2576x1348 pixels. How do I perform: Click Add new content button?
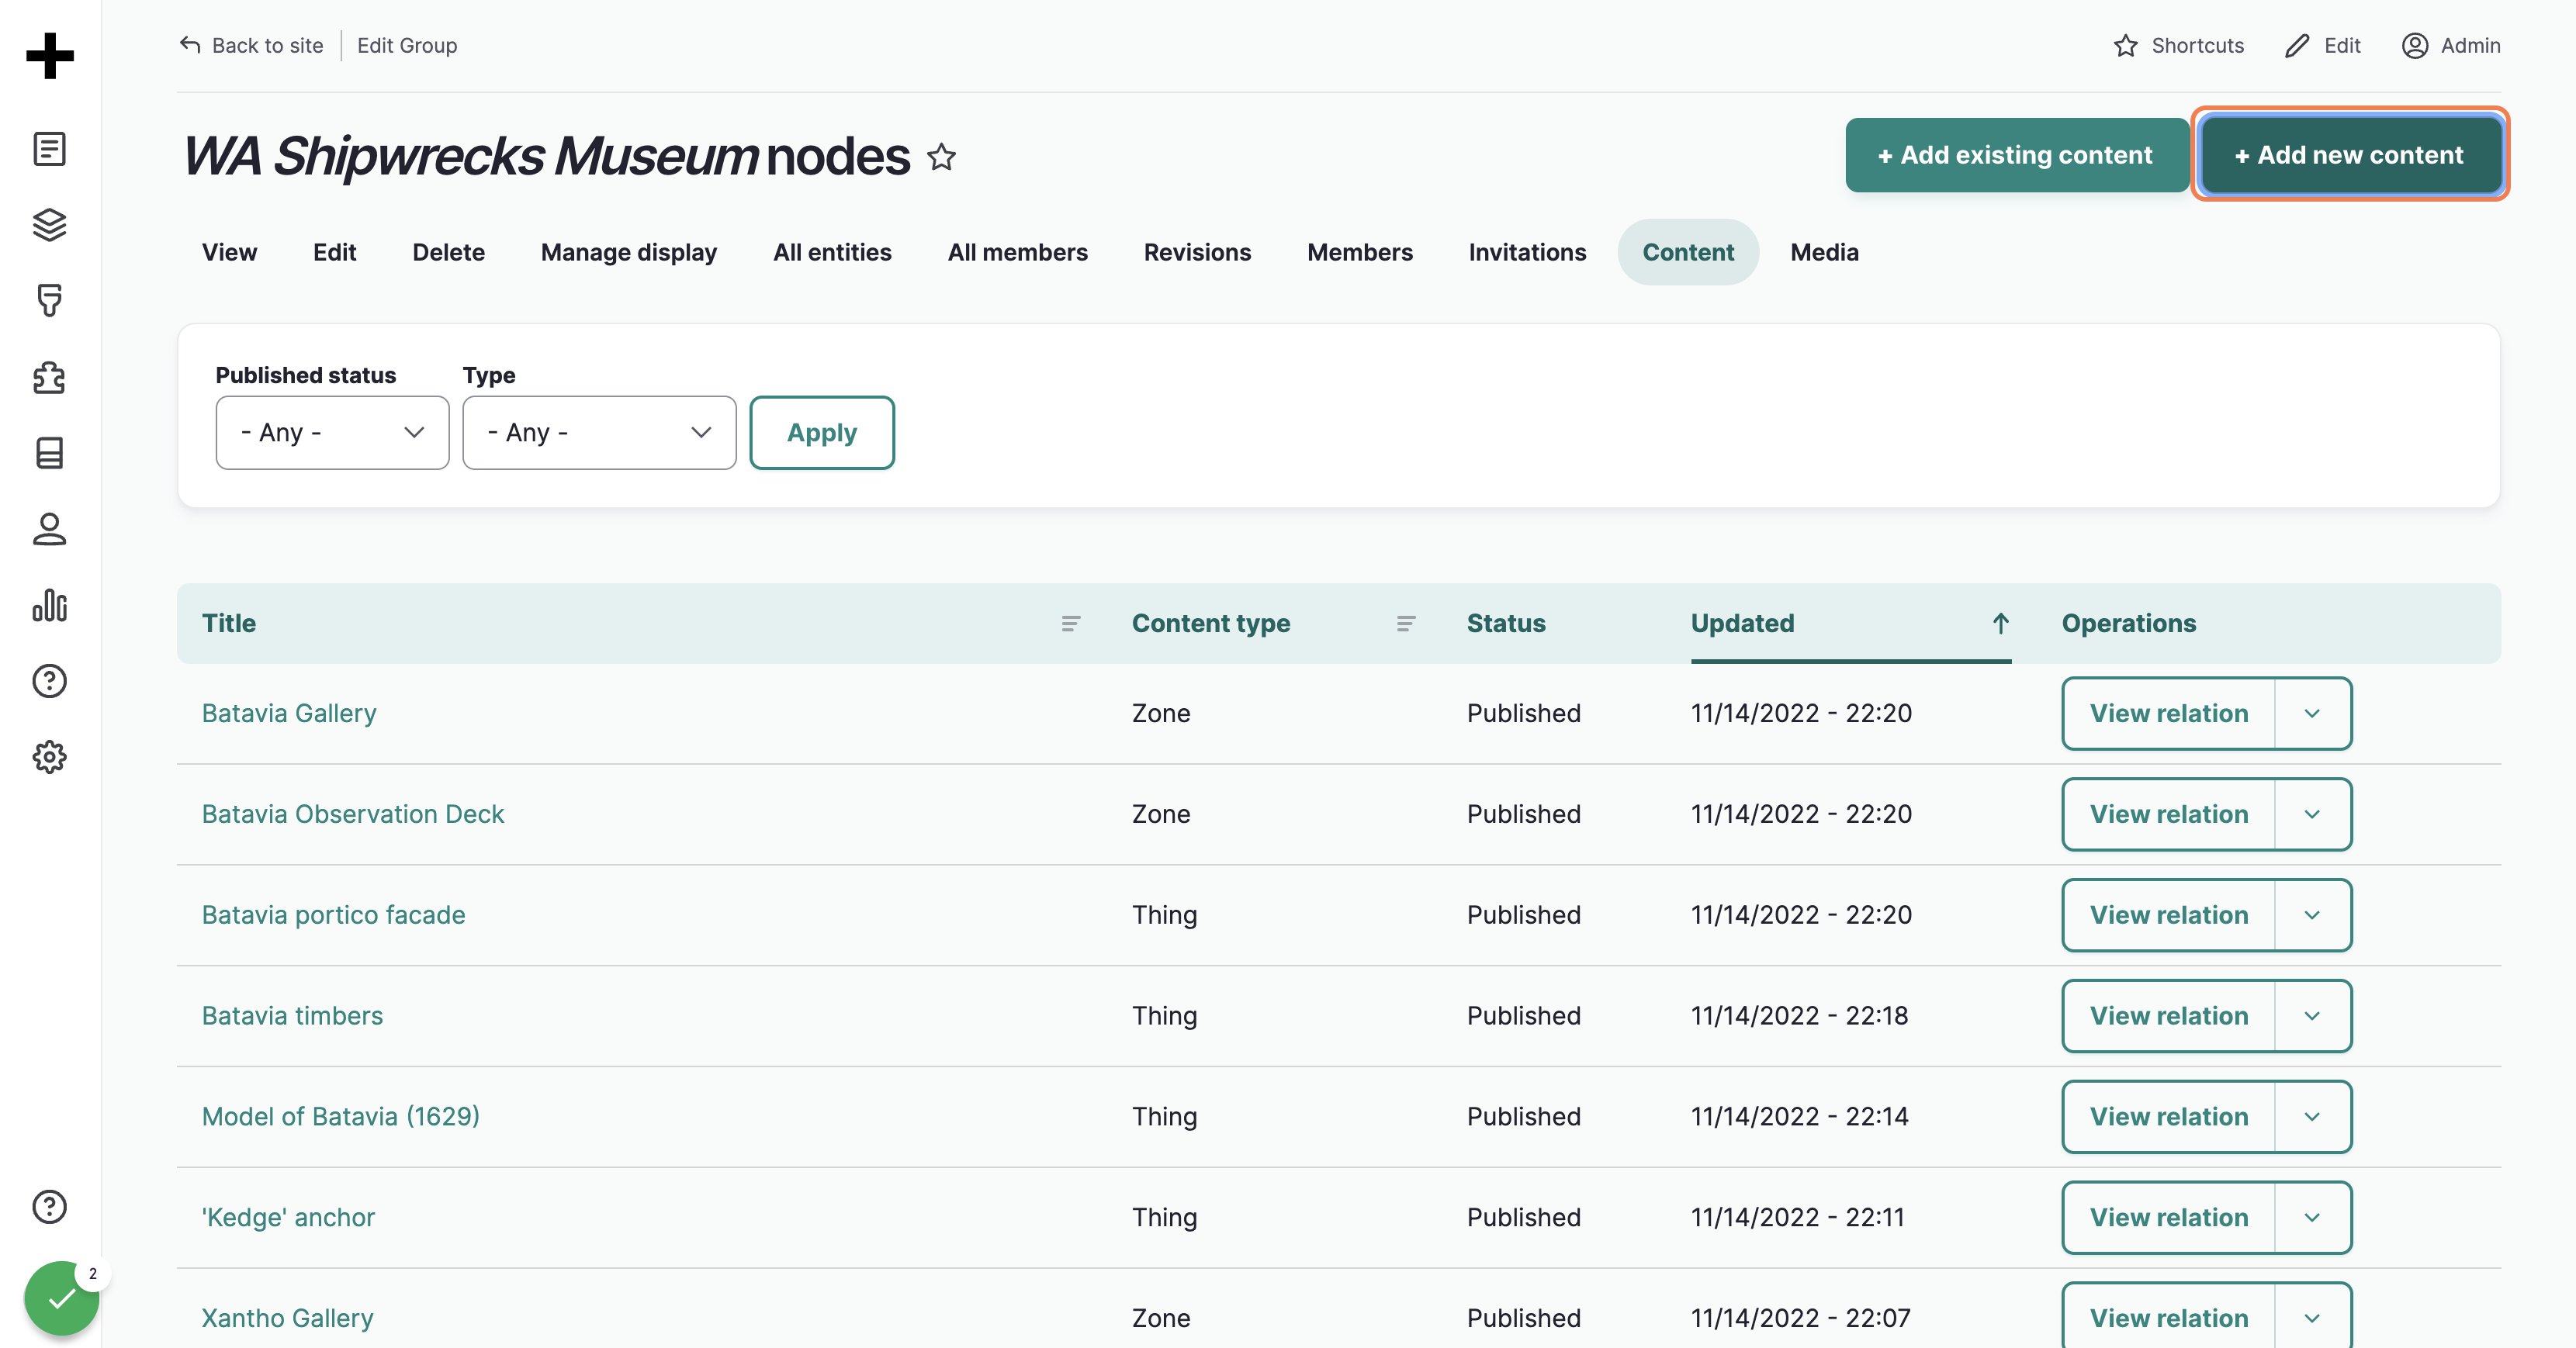click(2350, 155)
